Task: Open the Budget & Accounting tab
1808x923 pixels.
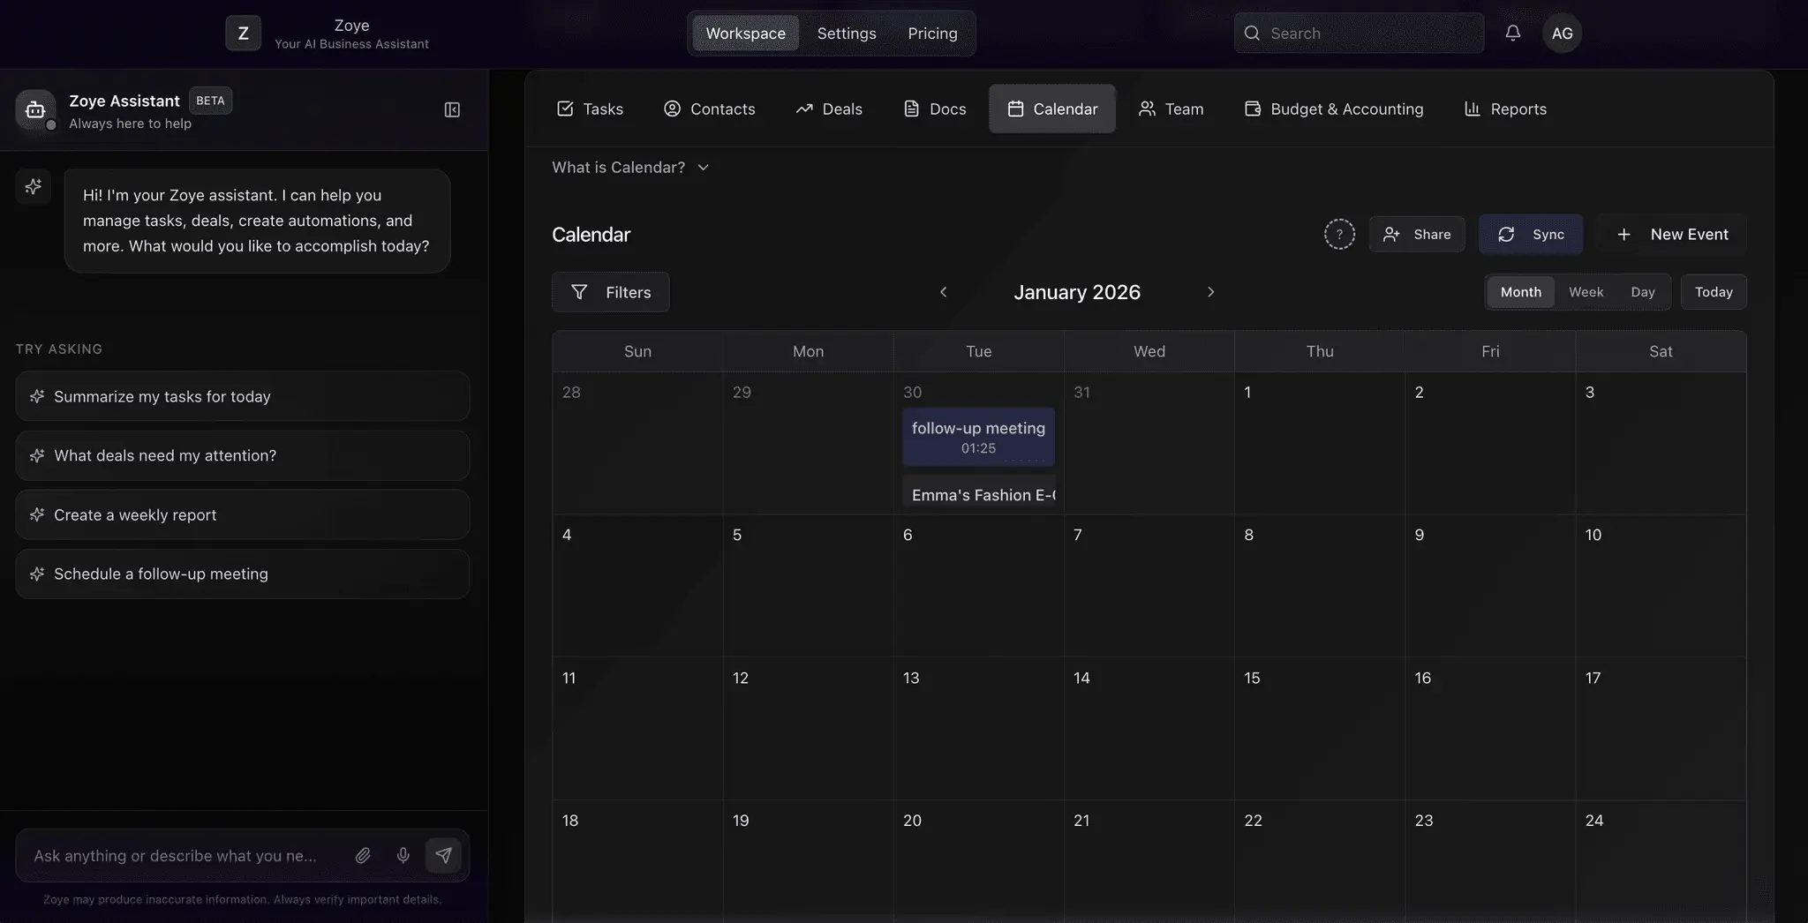Action: (1333, 109)
